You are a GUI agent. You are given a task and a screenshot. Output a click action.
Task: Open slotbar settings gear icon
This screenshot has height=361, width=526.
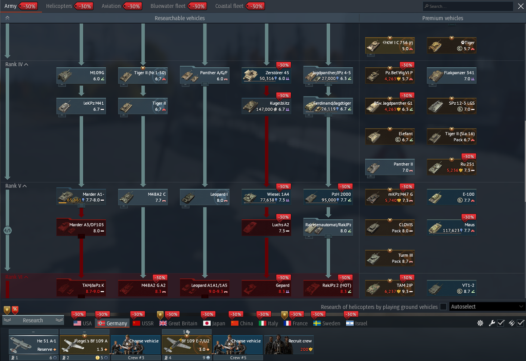tap(480, 323)
